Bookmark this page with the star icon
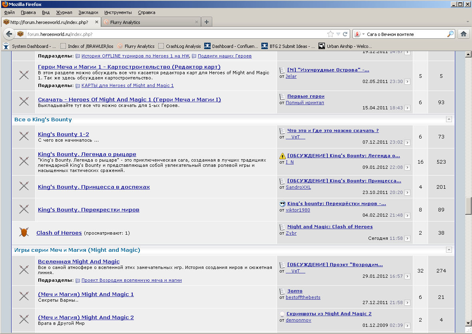472x334 pixels. pos(331,34)
